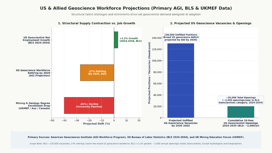
Task: Click the "Projected Unfilled US Geoscience Vacancies" x-axis label
Action: pos(181,123)
